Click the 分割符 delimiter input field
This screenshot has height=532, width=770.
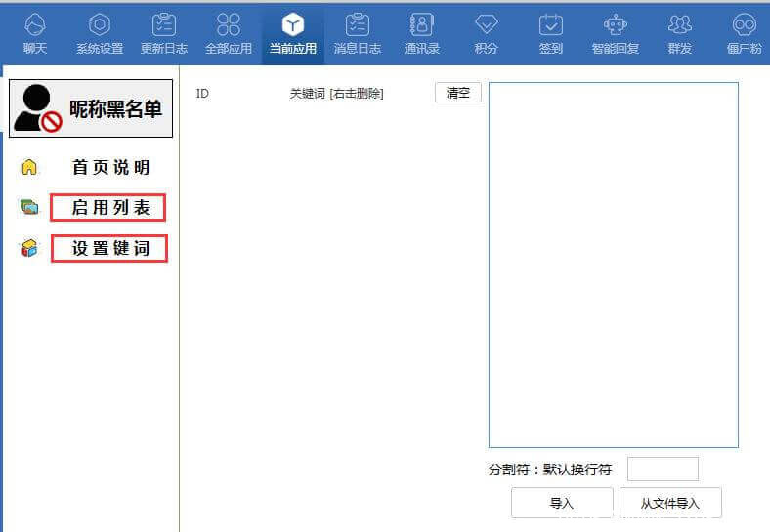point(663,469)
